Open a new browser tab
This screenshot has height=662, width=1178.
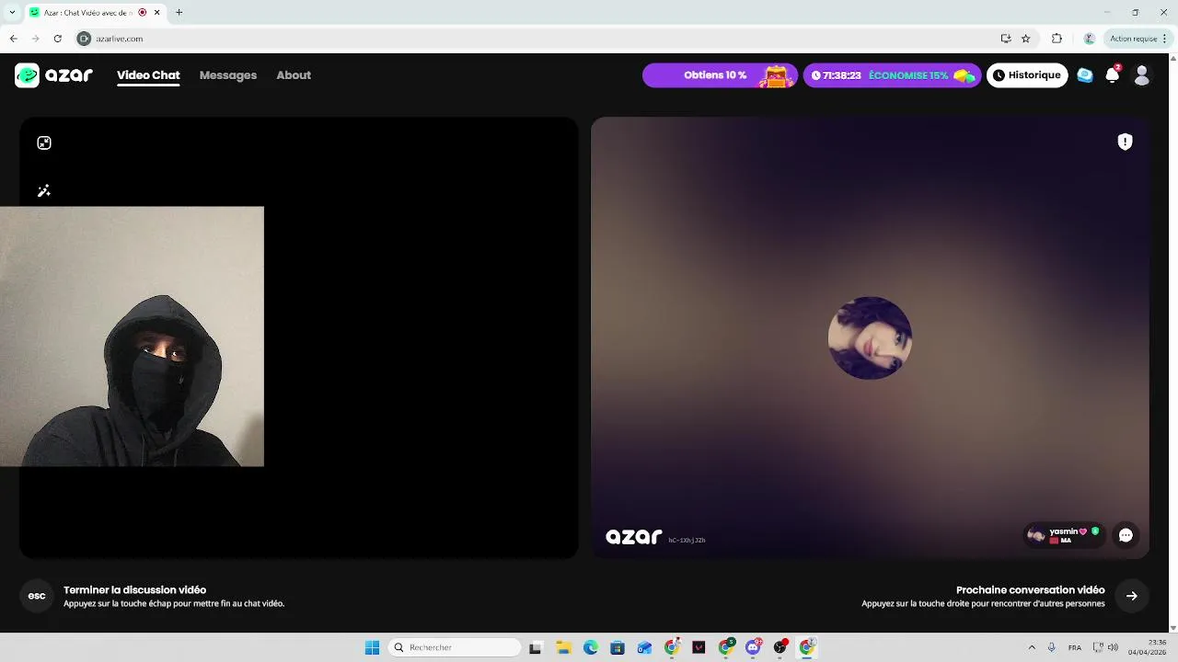(179, 12)
